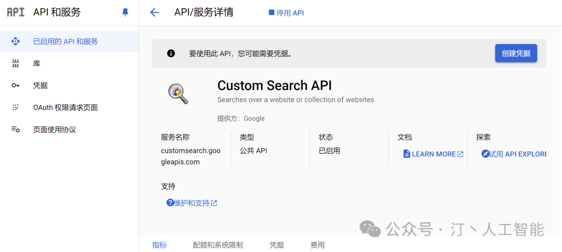Open the 试用 API EXPLORER link
The image size is (562, 252).
pyautogui.click(x=514, y=154)
